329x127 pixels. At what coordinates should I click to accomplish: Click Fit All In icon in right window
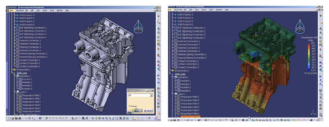pyautogui.click(x=257, y=120)
